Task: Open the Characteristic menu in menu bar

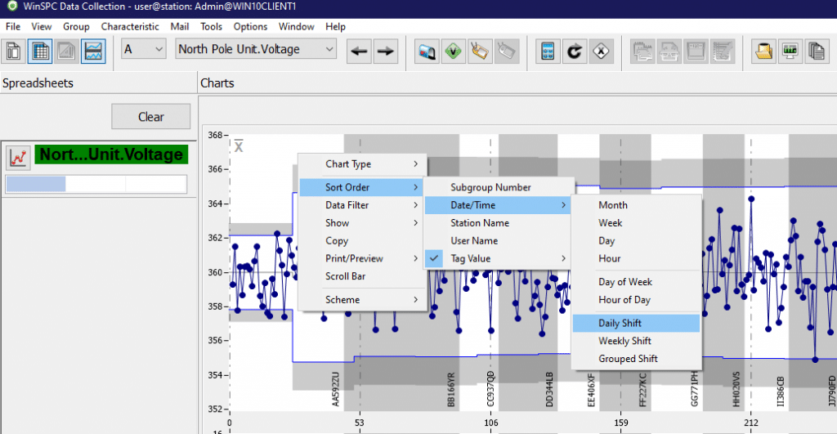Action: pyautogui.click(x=130, y=26)
